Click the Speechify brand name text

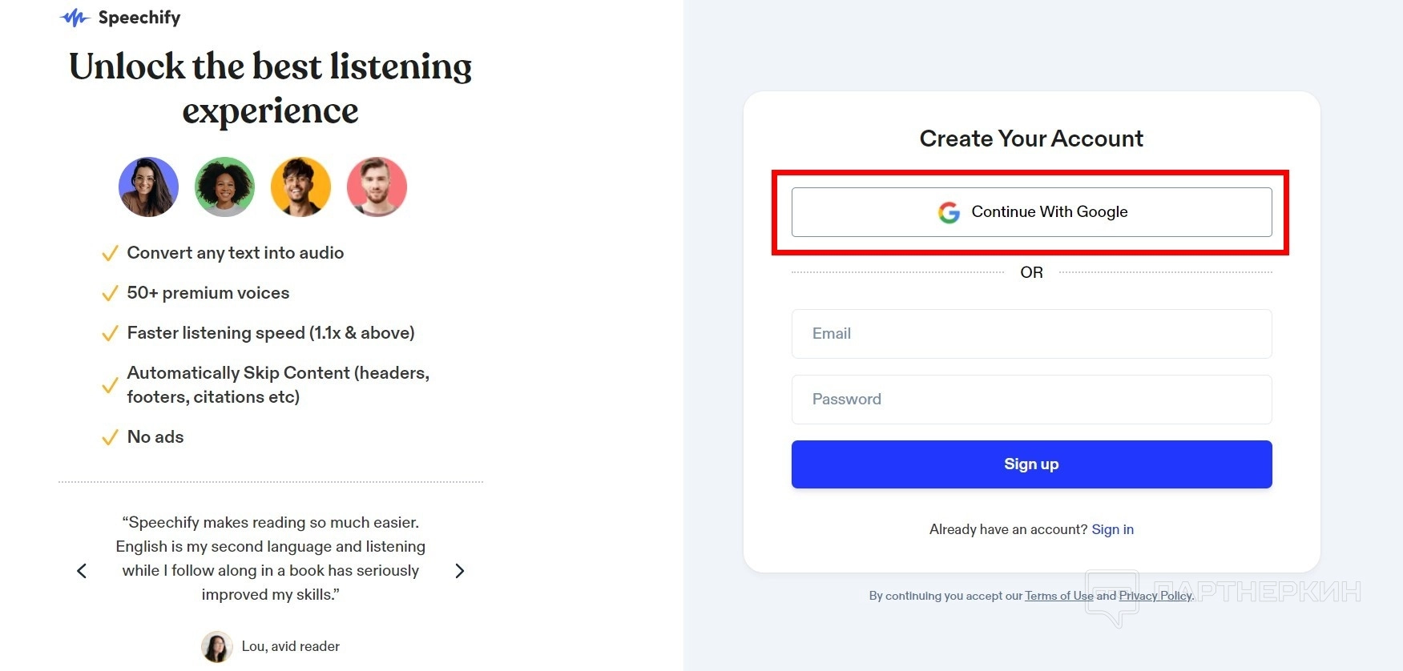pyautogui.click(x=139, y=18)
